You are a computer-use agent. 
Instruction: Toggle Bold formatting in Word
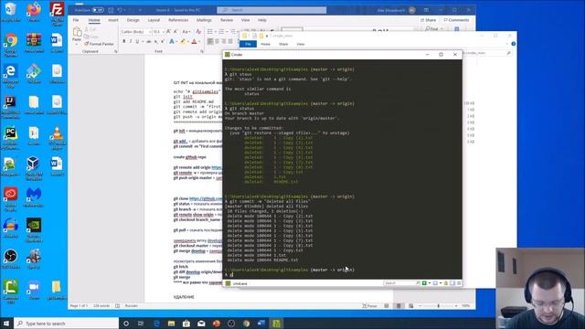pos(124,41)
